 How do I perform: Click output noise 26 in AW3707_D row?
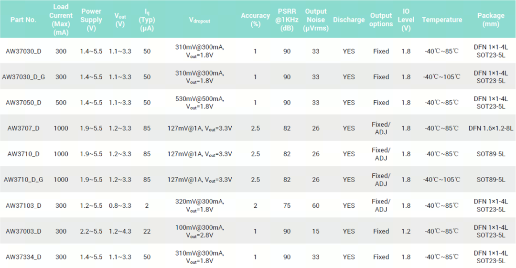click(316, 129)
